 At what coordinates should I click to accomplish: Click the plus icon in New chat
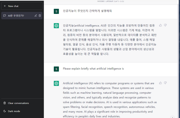point(5,6)
